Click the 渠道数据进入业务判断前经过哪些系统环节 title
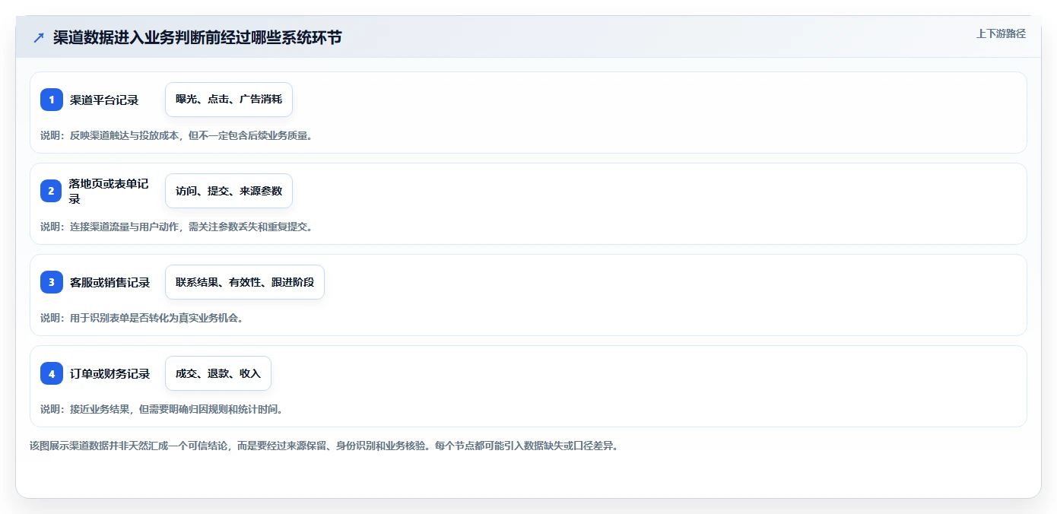Viewport: 1057px width, 514px height. coord(198,37)
